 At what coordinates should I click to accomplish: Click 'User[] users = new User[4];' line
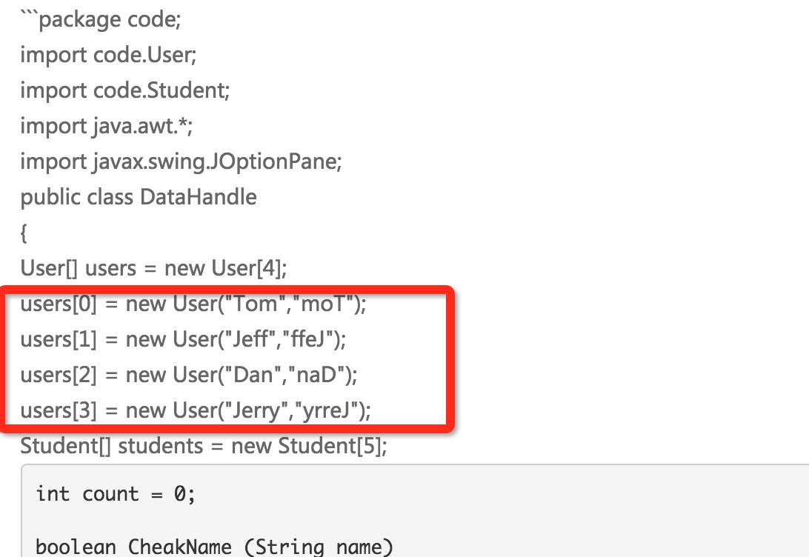coord(154,269)
